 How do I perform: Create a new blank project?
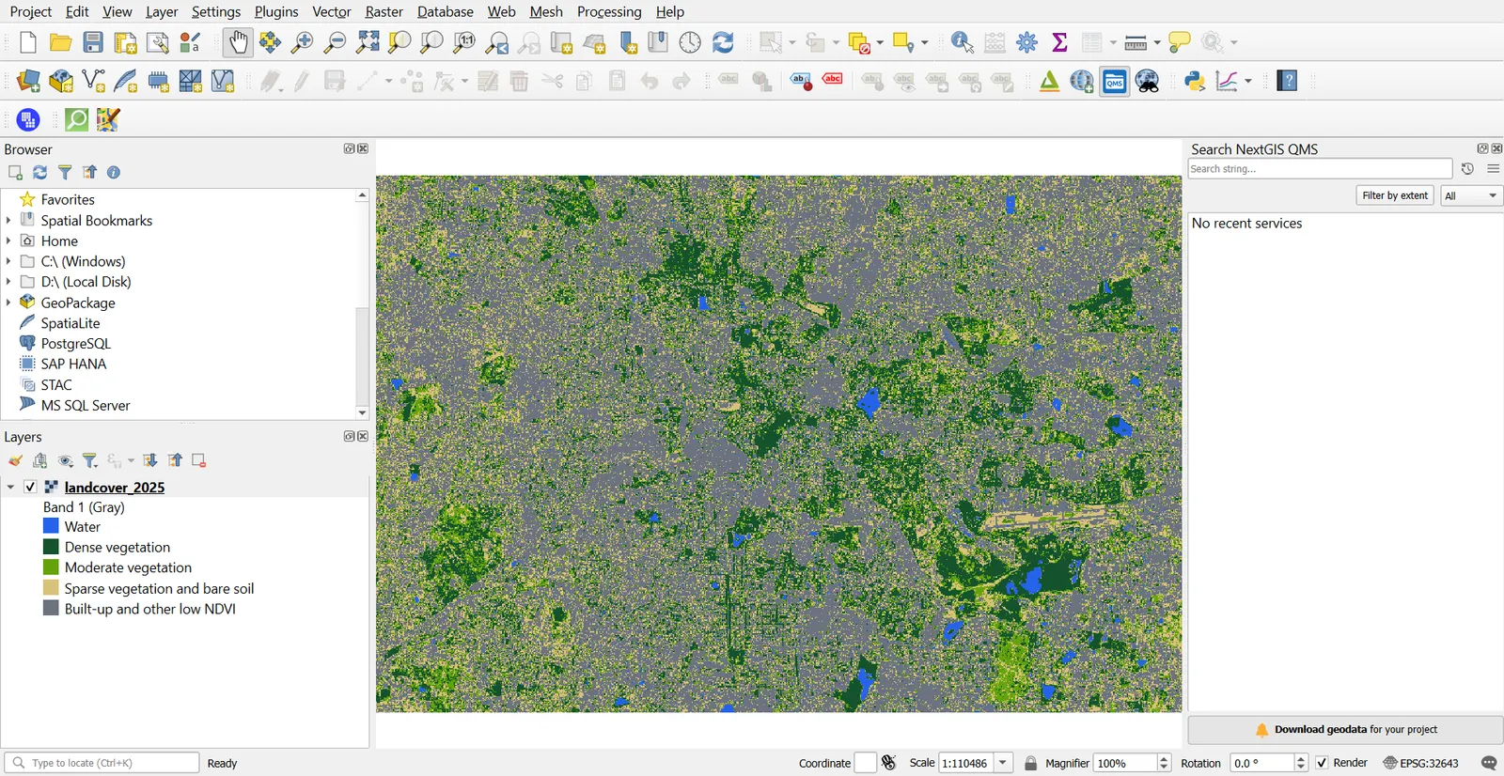click(28, 42)
